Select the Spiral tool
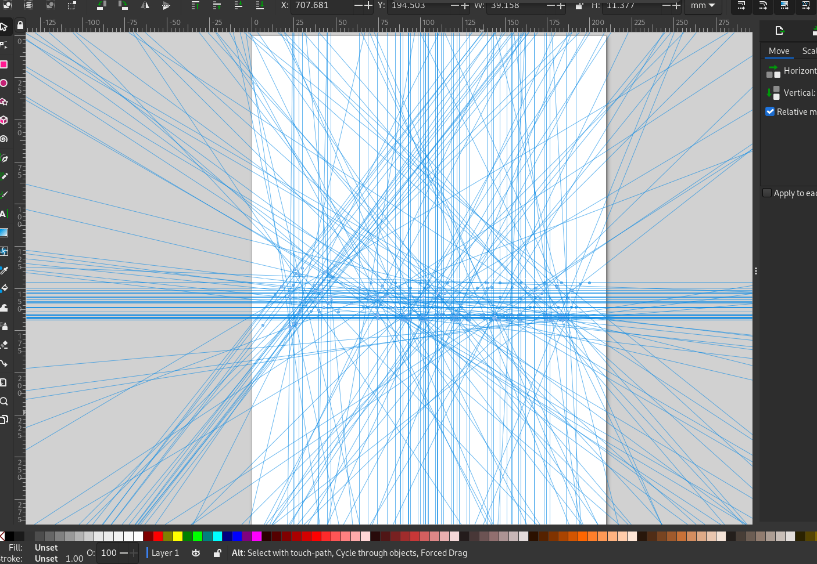817x564 pixels. [x=4, y=139]
